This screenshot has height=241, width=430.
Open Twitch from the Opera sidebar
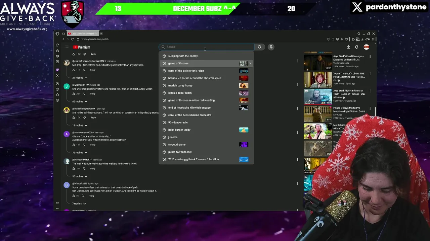coord(57,70)
